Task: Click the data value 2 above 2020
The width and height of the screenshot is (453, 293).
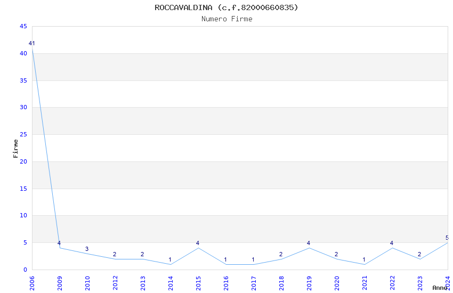Action: [x=337, y=254]
